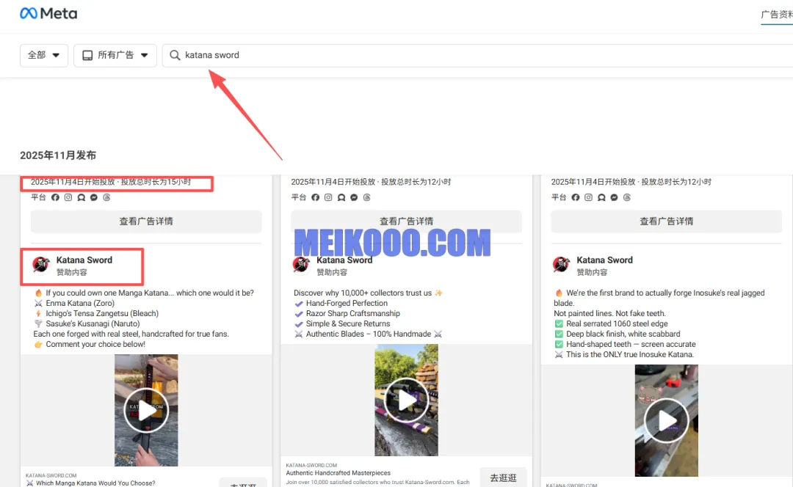Open KATANA-SWORD.COM link under collectors ad
The height and width of the screenshot is (487, 793).
pyautogui.click(x=311, y=465)
